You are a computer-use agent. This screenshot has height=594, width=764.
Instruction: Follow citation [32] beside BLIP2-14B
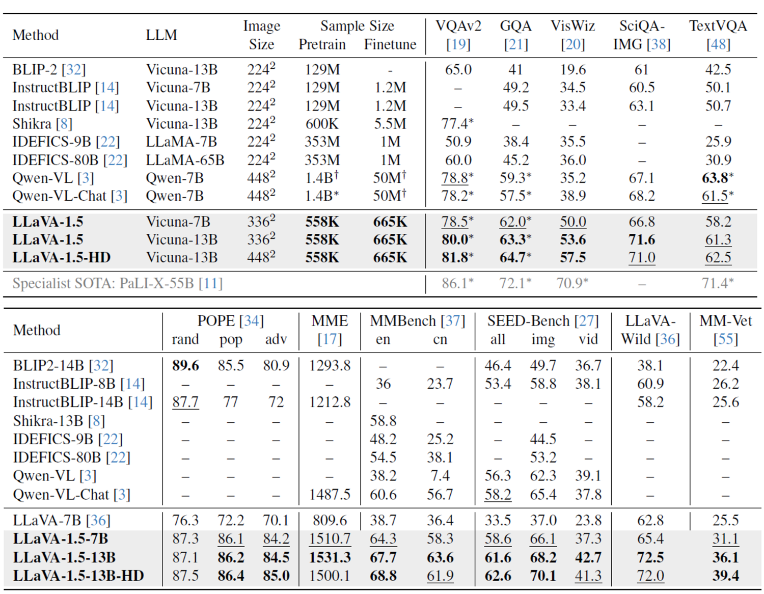101,366
